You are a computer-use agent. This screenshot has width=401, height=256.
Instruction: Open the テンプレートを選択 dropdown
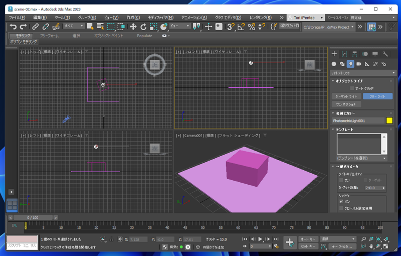tap(363, 158)
